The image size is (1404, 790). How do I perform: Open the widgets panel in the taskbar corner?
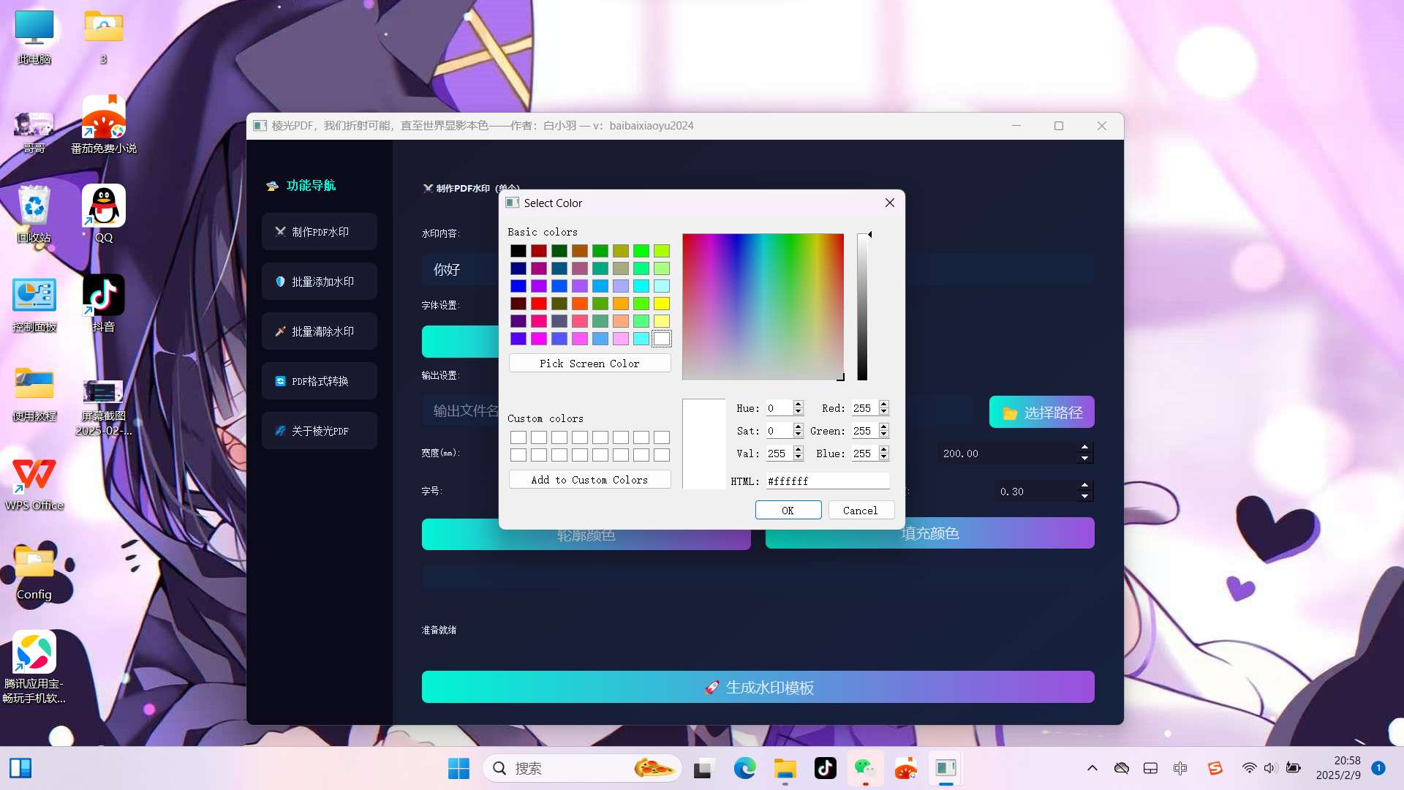[20, 768]
